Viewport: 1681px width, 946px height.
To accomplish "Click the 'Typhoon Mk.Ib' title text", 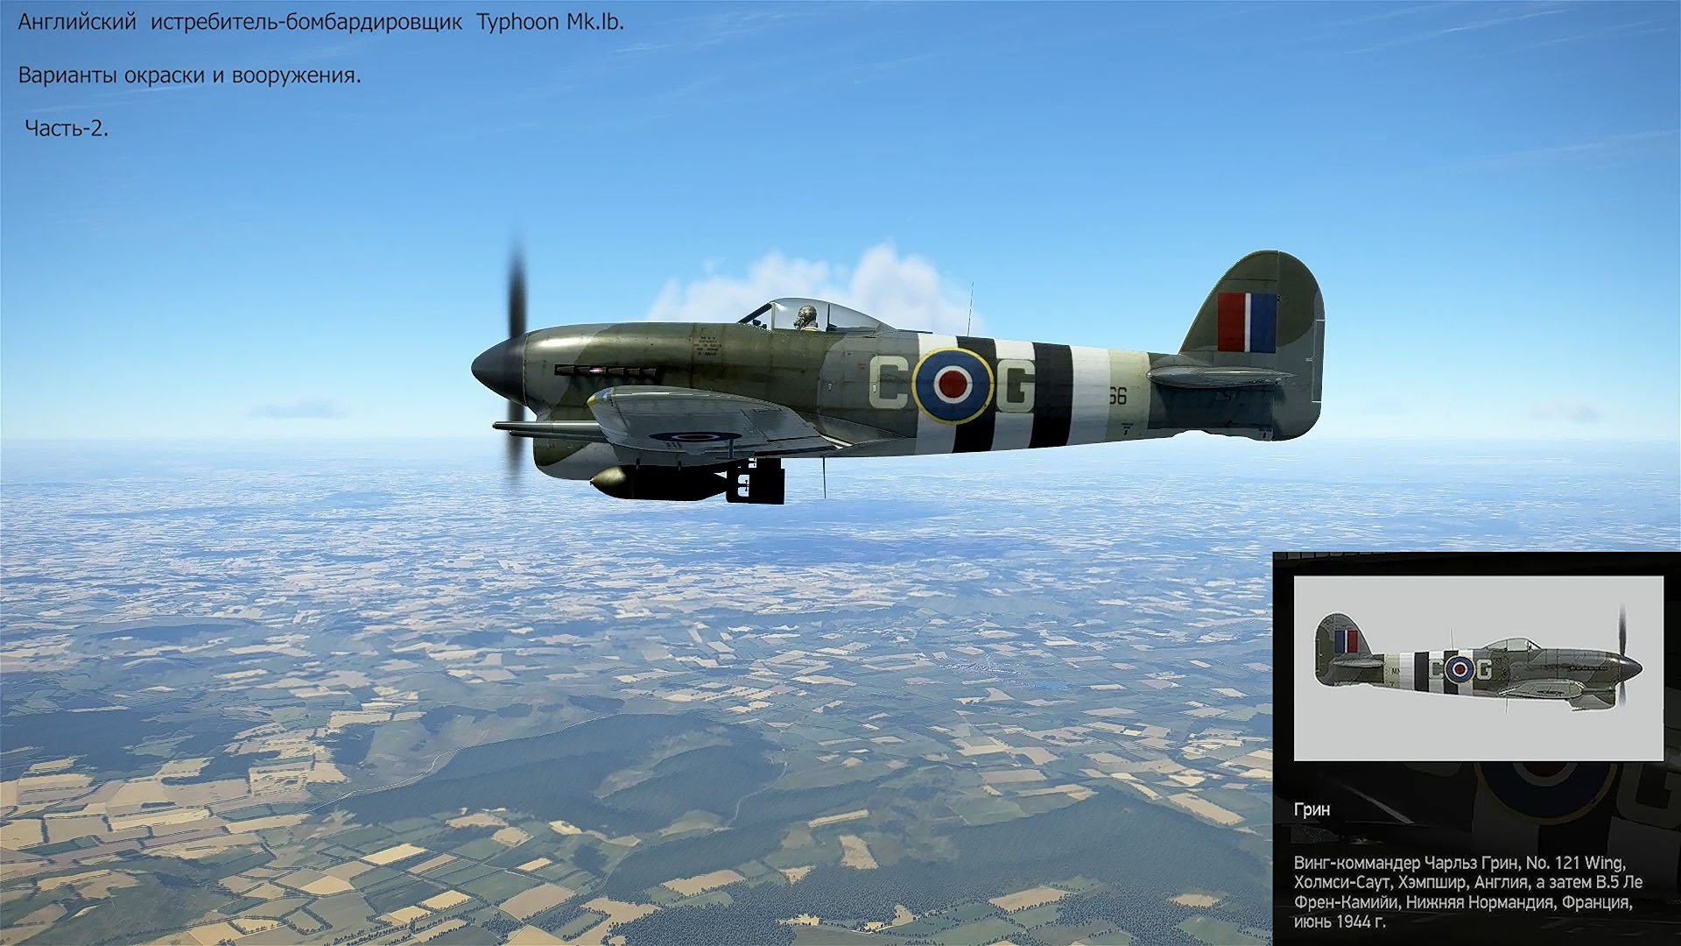I will (550, 23).
